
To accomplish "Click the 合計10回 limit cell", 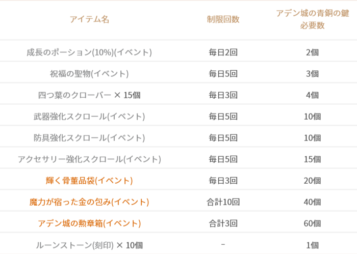I will pyautogui.click(x=223, y=202).
